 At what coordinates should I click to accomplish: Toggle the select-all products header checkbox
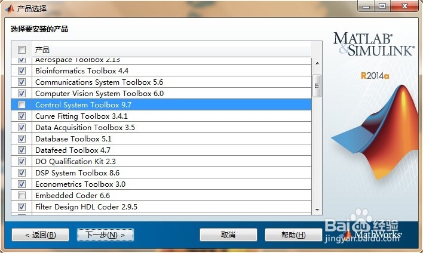click(x=22, y=50)
